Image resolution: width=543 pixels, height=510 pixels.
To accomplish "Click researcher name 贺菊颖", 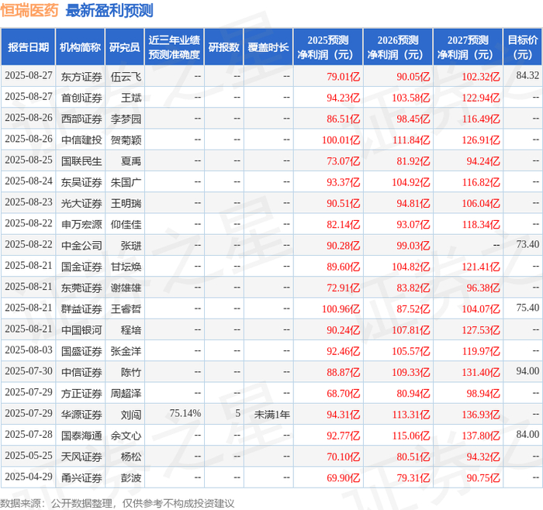I will pos(126,140).
